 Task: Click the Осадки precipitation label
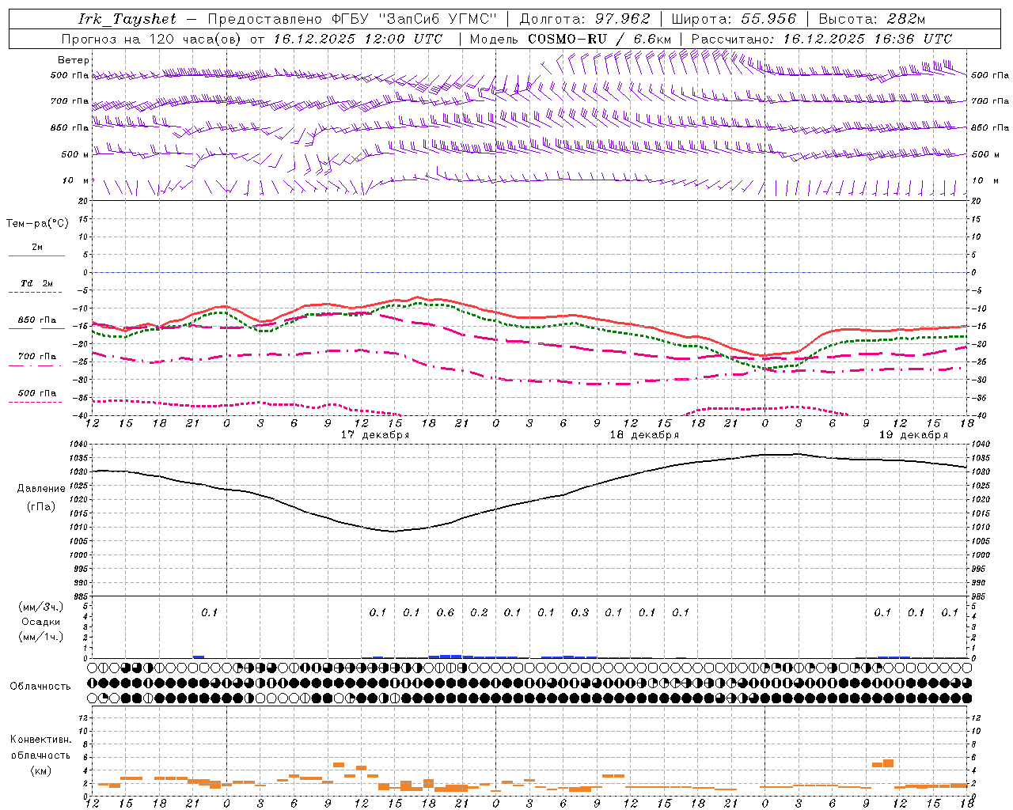41,622
